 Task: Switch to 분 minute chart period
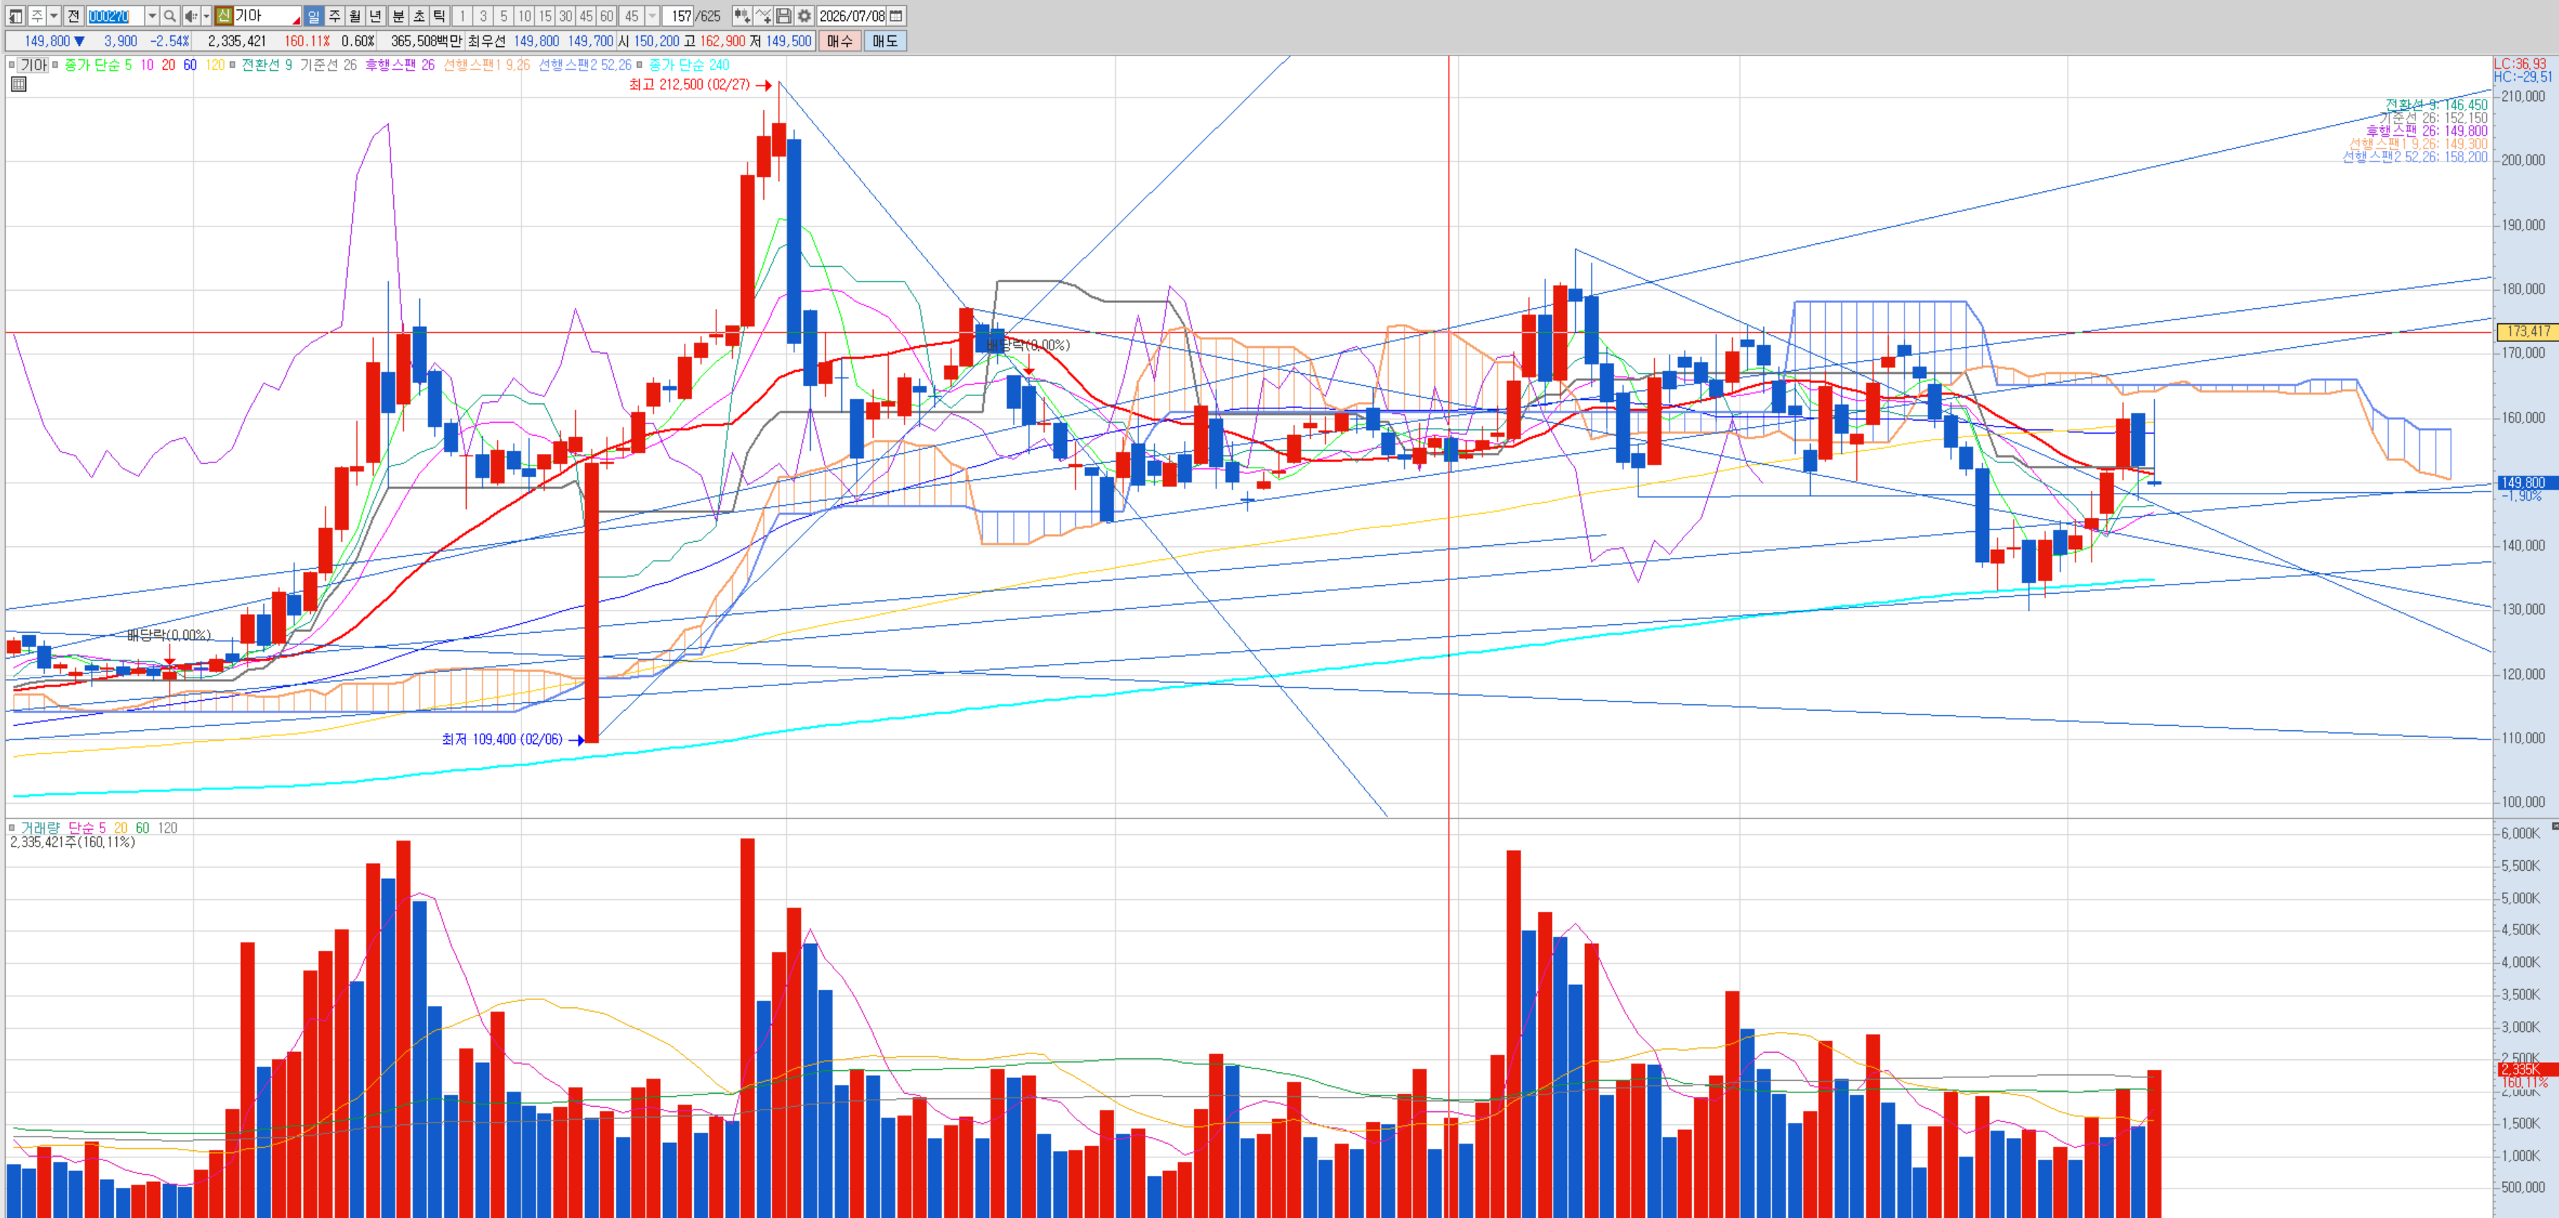pyautogui.click(x=398, y=16)
